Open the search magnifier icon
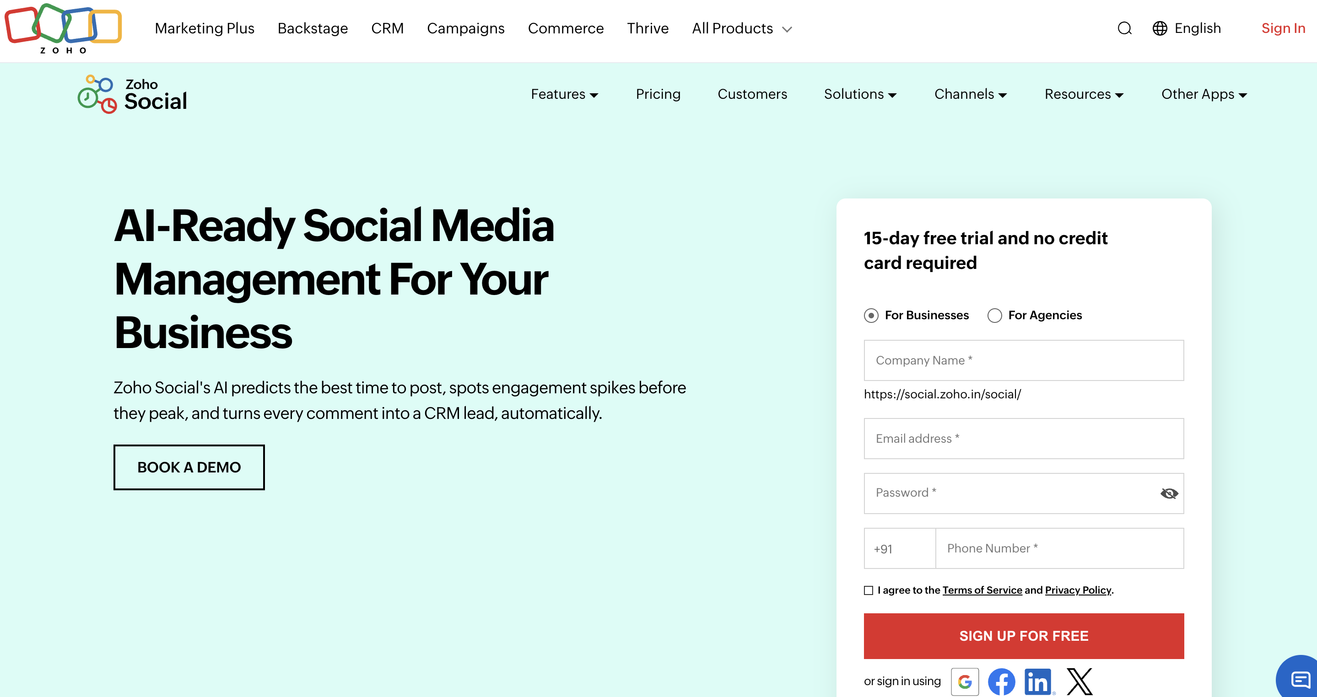This screenshot has width=1317, height=697. [1124, 28]
